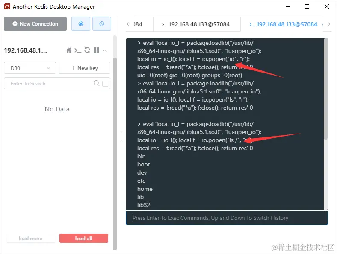
Task: Refresh the 192.168.48.1 connection
Action: point(87,50)
